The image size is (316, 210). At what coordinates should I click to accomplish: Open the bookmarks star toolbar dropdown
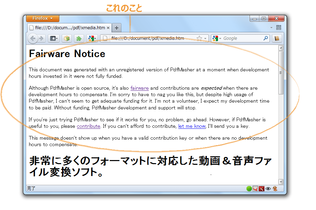pyautogui.click(x=54, y=38)
